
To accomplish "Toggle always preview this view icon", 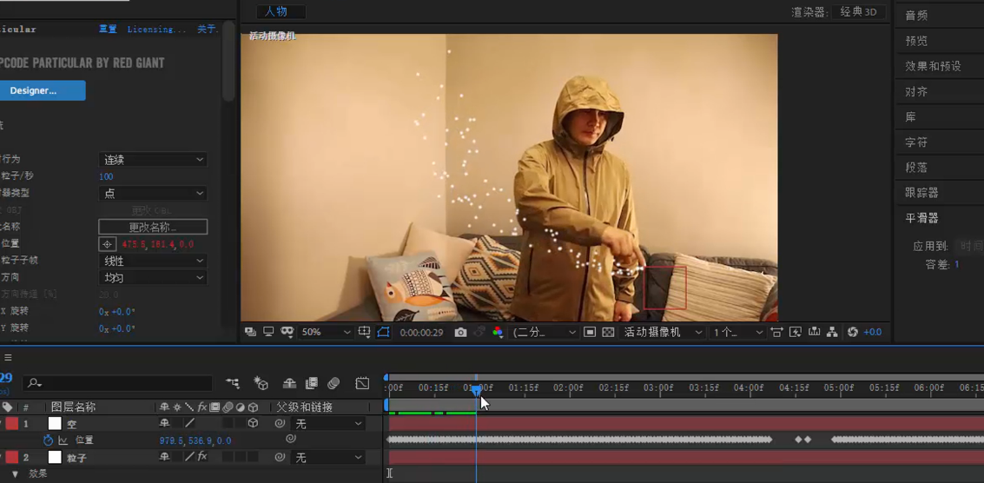I will 250,332.
